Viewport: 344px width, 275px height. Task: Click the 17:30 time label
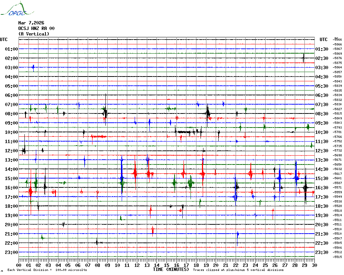(322, 197)
